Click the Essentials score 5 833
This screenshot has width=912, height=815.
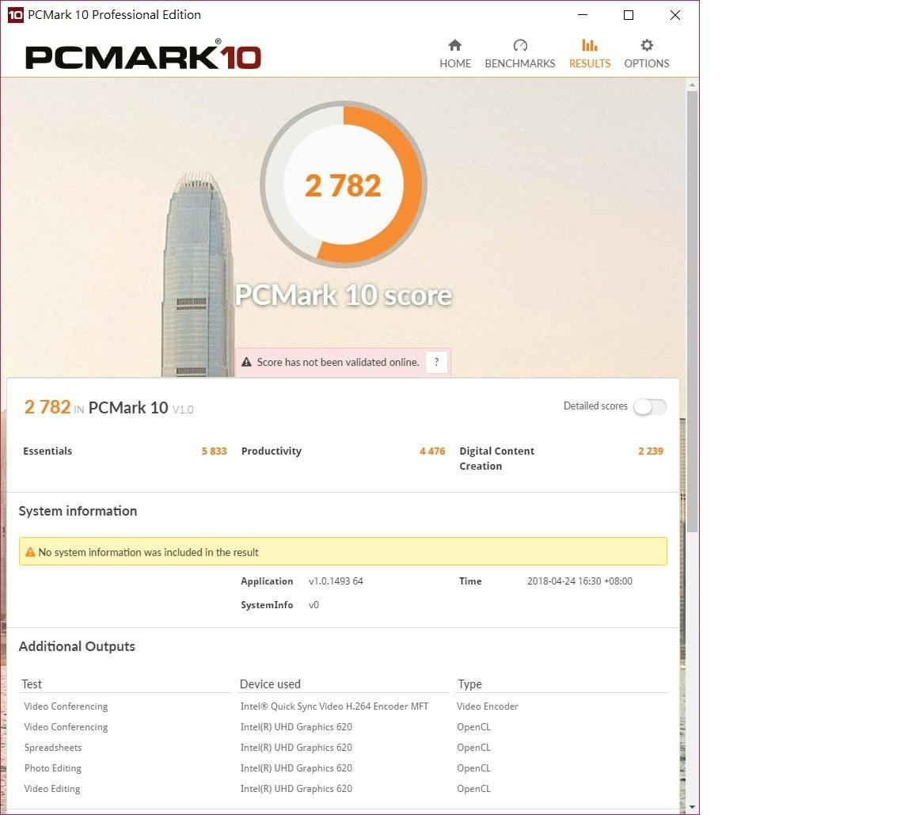coord(214,451)
